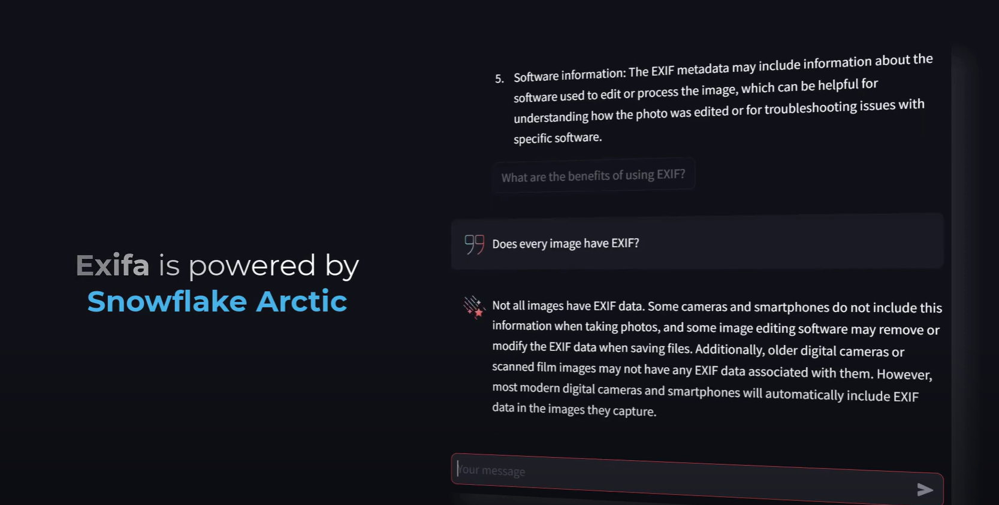Click list item 5 about Software information
Image resolution: width=999 pixels, height=505 pixels.
pyautogui.click(x=713, y=102)
